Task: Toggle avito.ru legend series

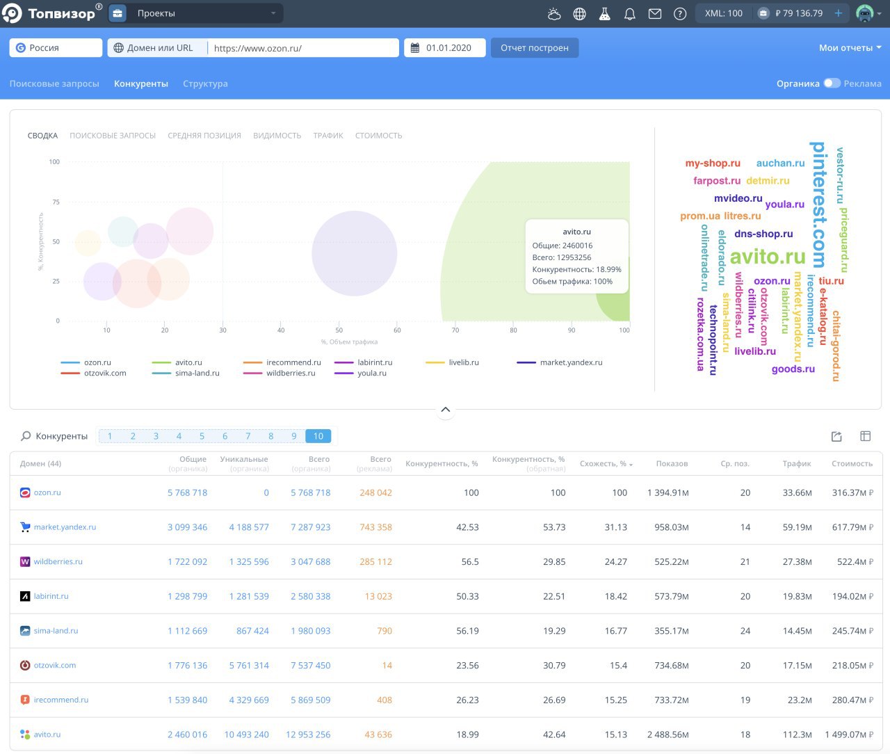Action: [x=177, y=362]
